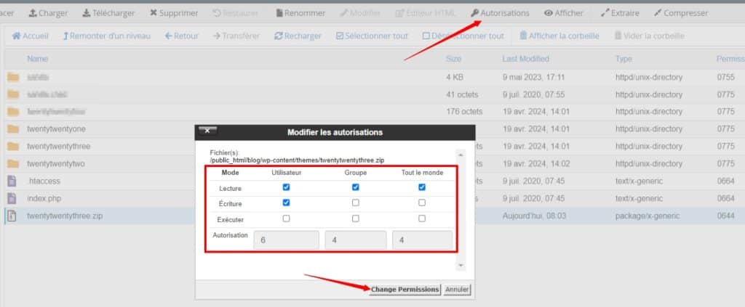Select the .htaccess file name

44,181
